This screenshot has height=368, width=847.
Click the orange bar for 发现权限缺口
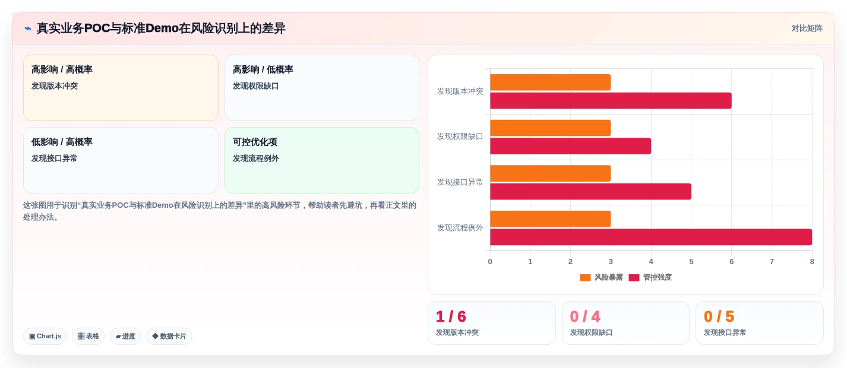[x=550, y=128]
